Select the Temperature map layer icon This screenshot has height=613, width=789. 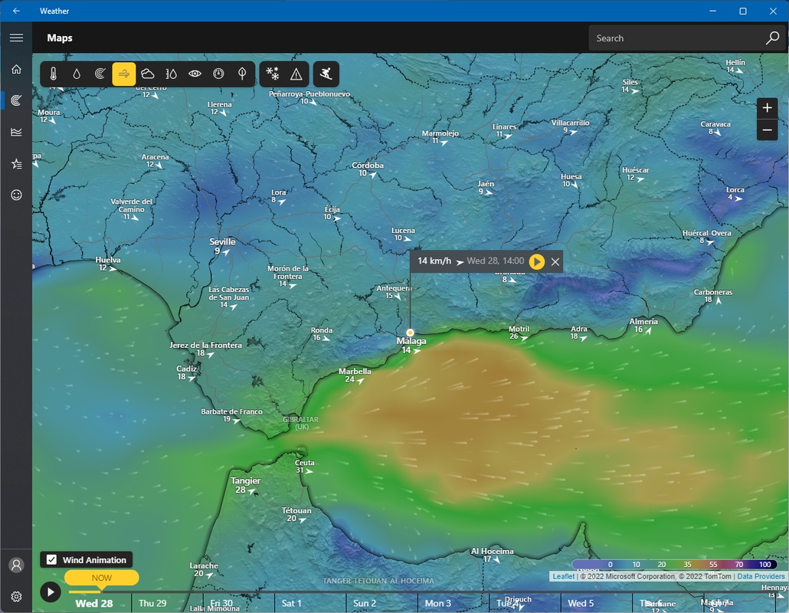pyautogui.click(x=54, y=74)
